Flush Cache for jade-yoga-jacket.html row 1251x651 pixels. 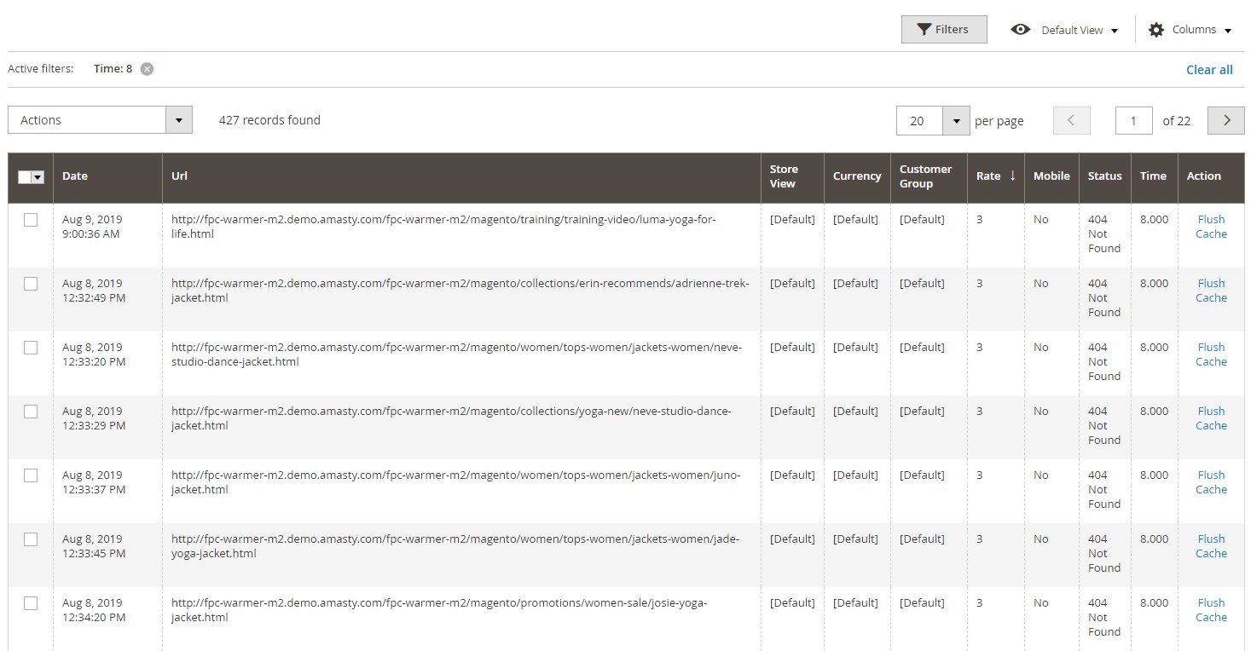click(x=1210, y=546)
